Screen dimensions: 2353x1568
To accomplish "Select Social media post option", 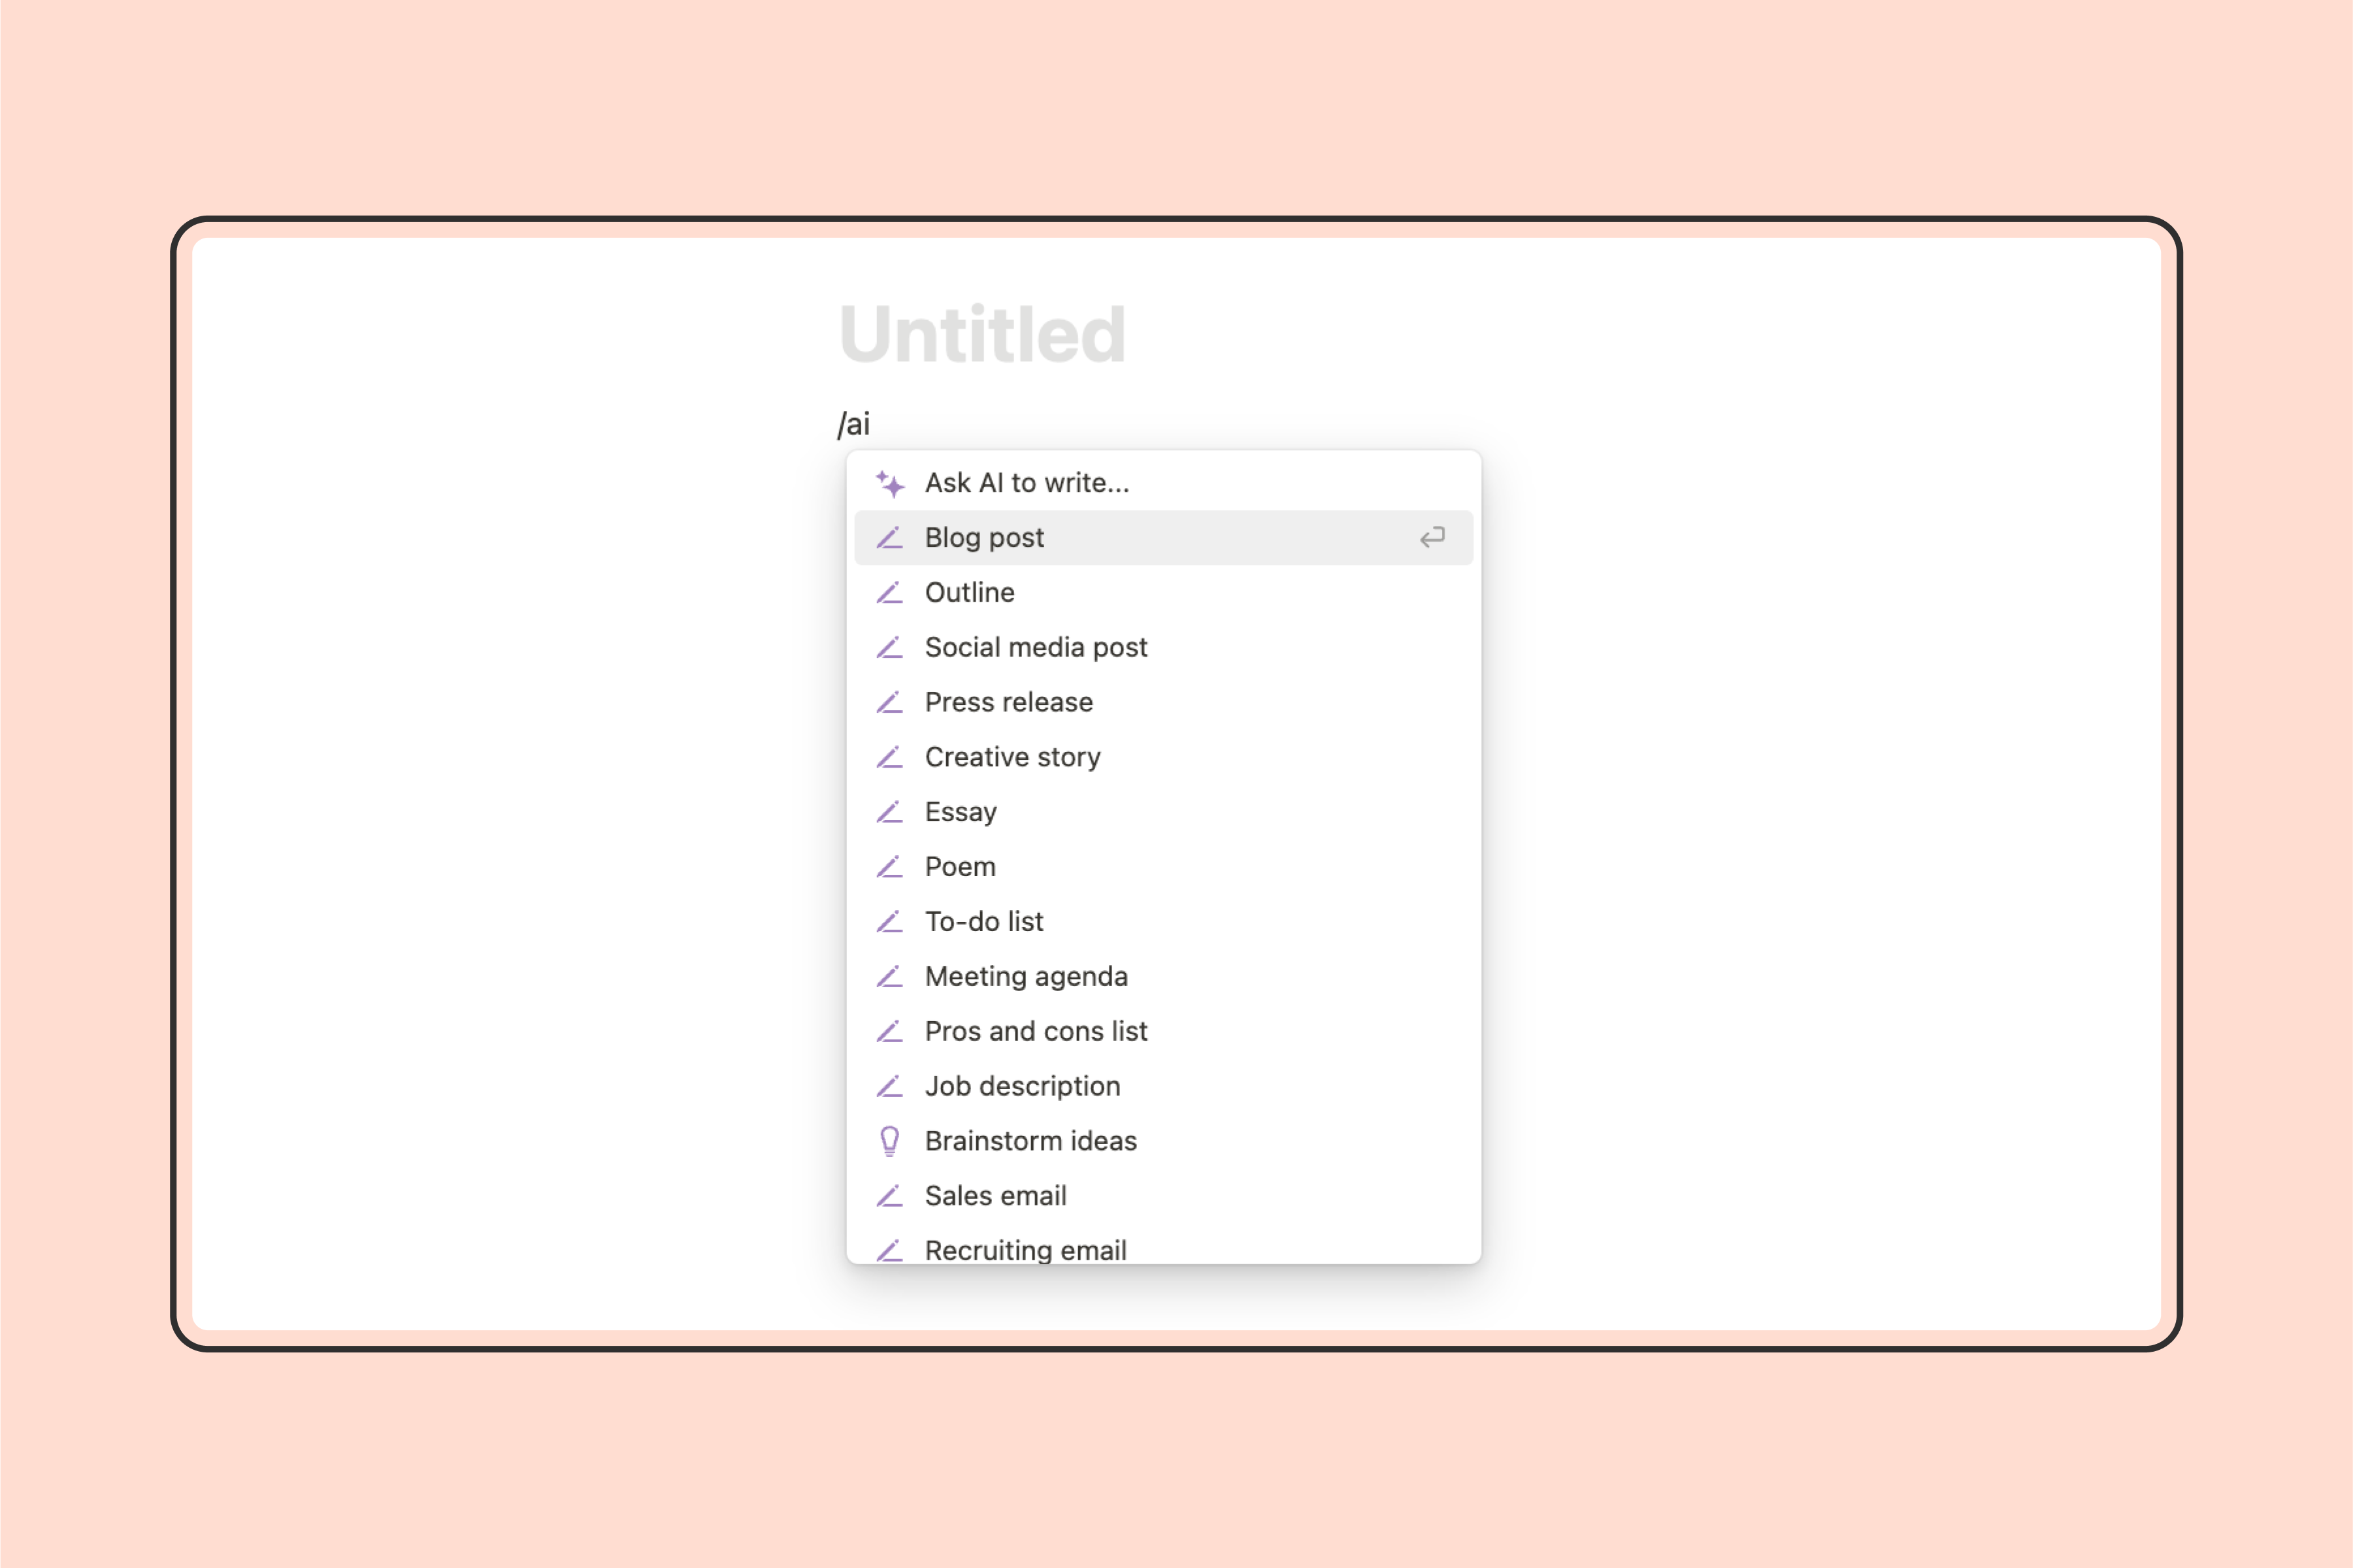I will [1163, 648].
